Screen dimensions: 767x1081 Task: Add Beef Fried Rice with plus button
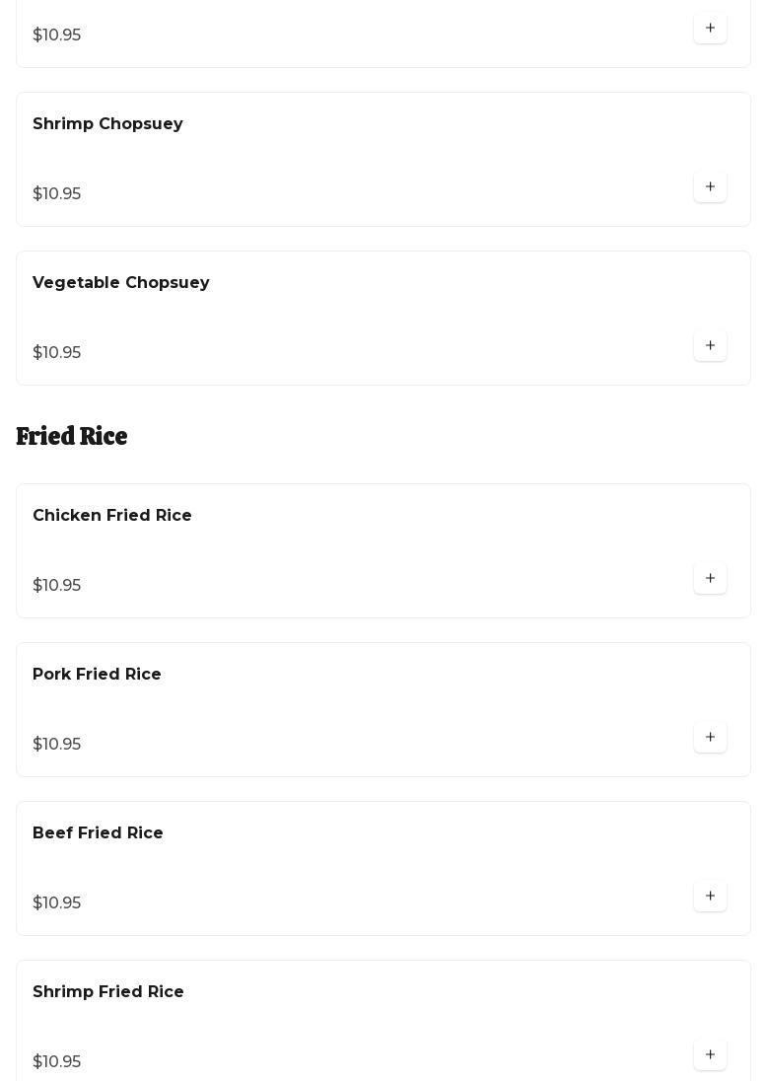[710, 897]
